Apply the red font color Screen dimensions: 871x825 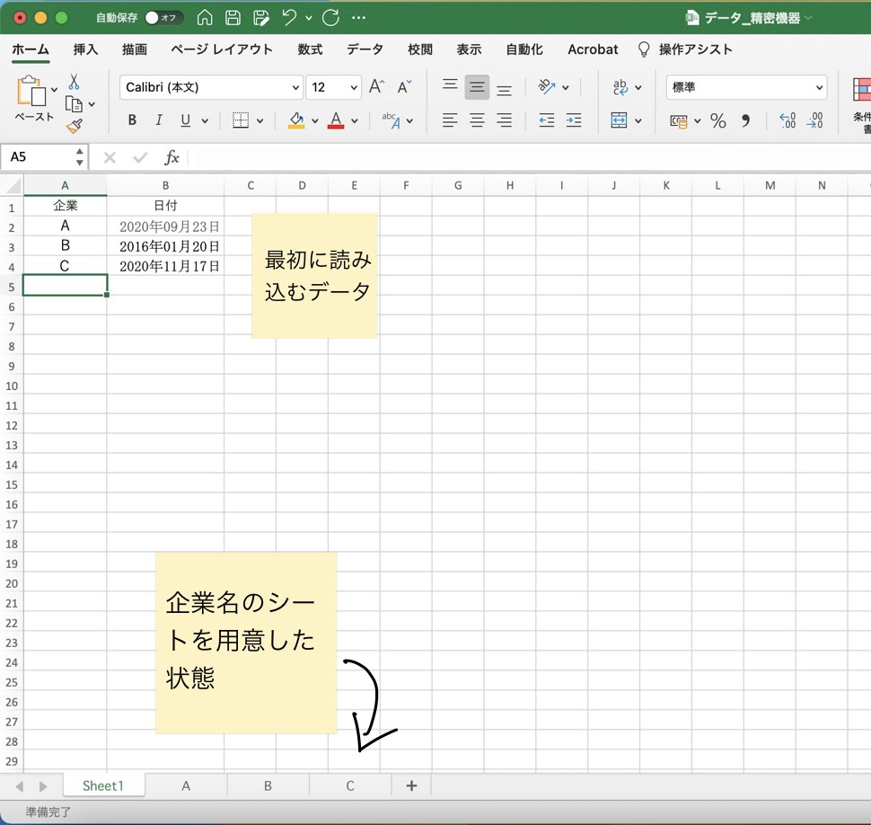pyautogui.click(x=336, y=120)
